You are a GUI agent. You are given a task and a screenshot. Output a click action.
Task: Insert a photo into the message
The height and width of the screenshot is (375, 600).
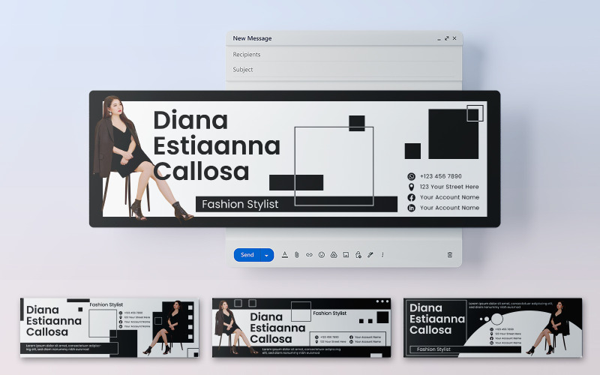[x=346, y=255]
